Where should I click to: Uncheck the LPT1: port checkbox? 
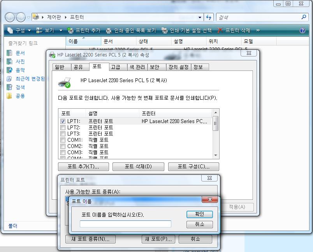[63, 121]
